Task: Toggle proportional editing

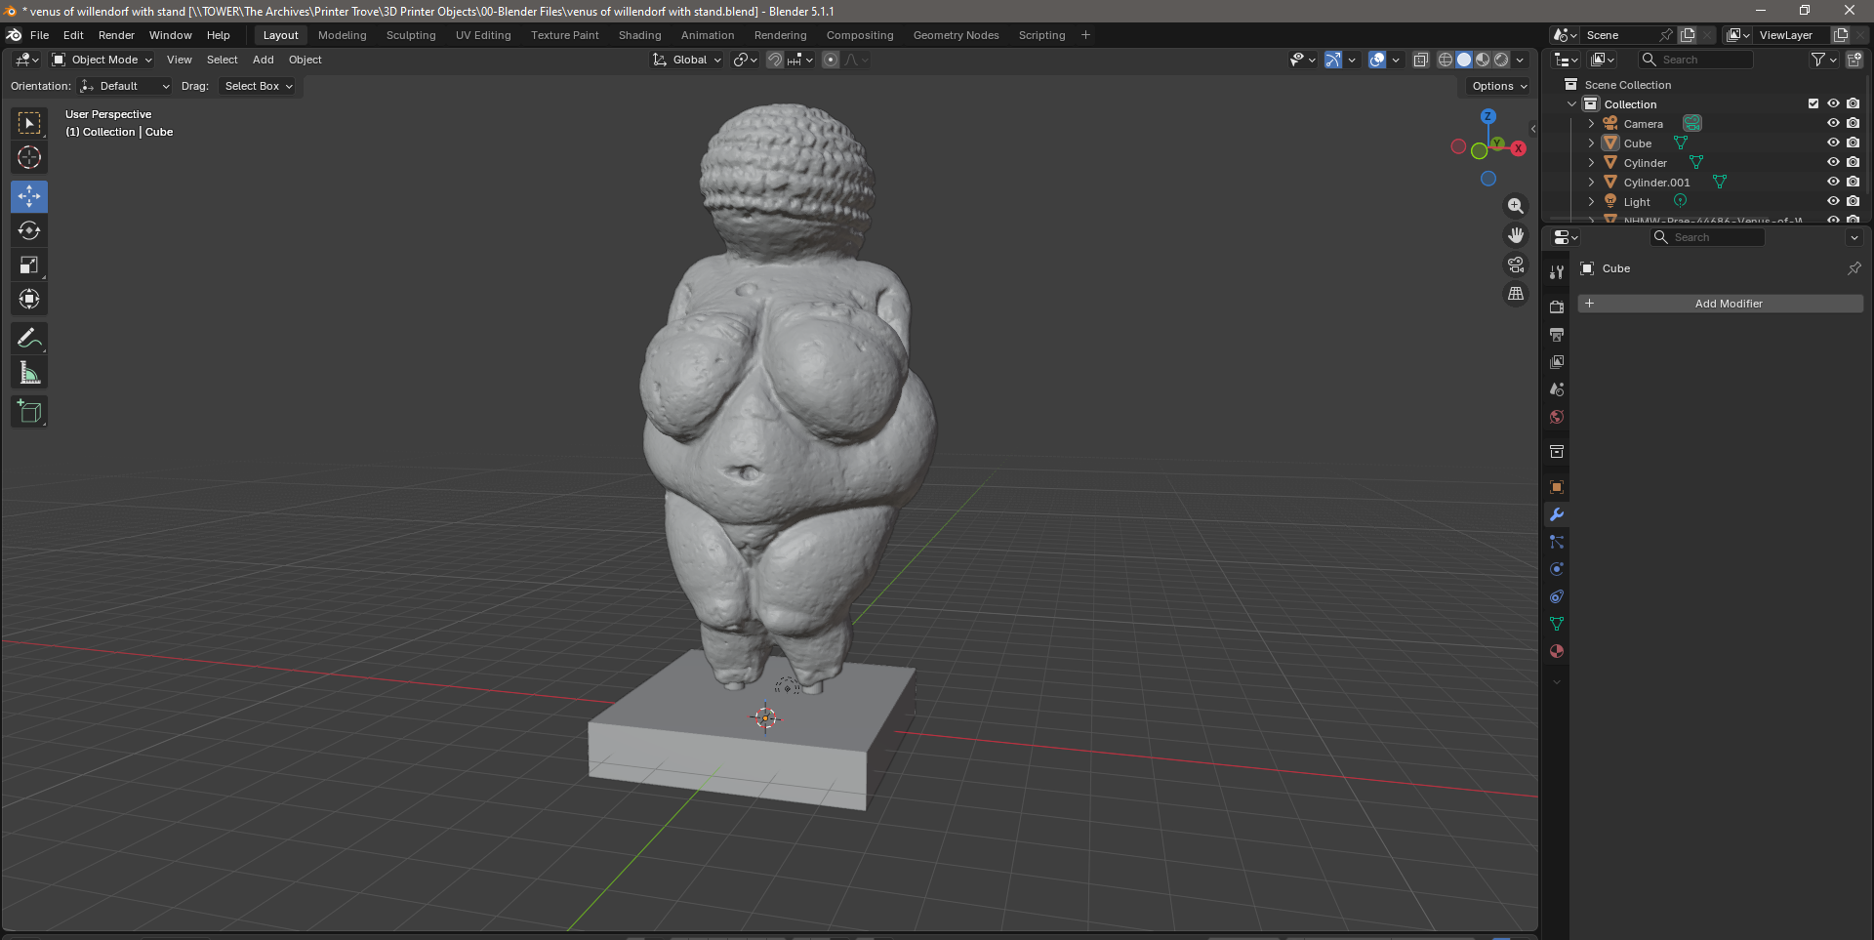Action: click(831, 60)
